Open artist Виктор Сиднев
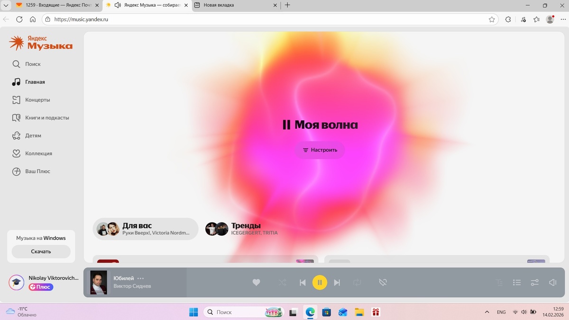The width and height of the screenshot is (569, 320). (132, 286)
